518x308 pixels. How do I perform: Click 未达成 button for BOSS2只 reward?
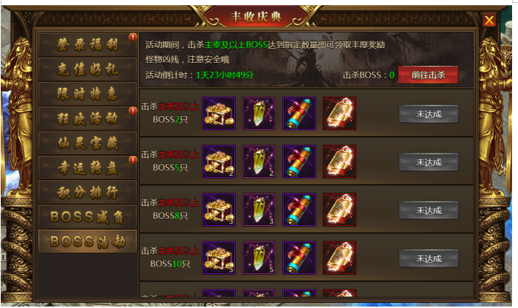(x=429, y=114)
